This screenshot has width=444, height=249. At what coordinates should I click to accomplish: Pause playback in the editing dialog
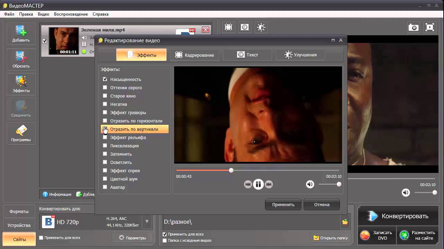click(x=258, y=184)
